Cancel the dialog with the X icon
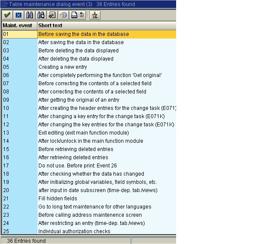The image size is (259, 244). pyautogui.click(x=19, y=15)
